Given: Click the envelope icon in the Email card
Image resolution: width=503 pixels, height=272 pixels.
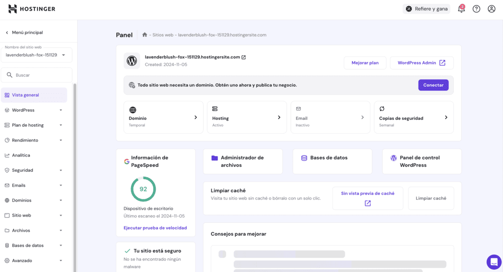Looking at the screenshot, I should pyautogui.click(x=298, y=109).
